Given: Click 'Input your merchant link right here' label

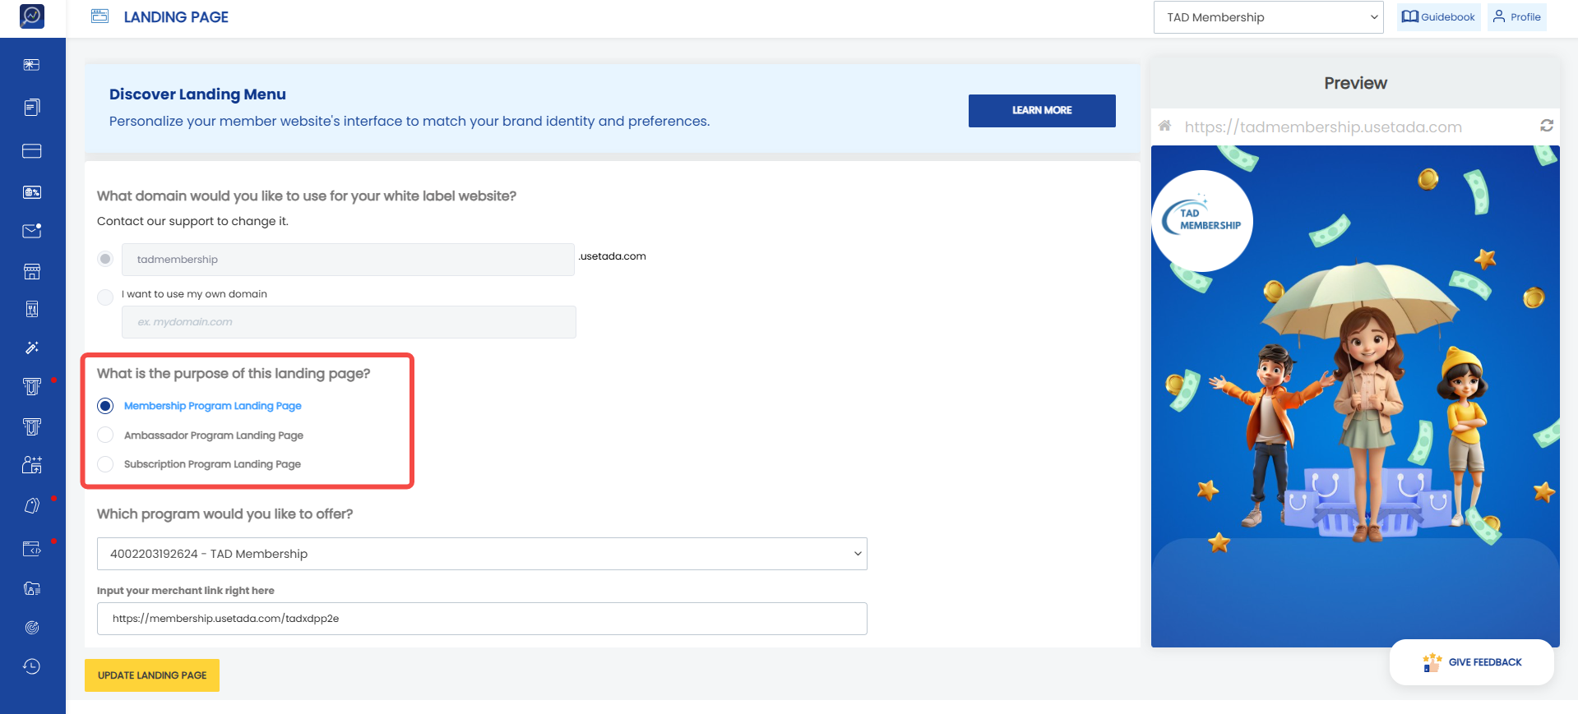Looking at the screenshot, I should (186, 591).
